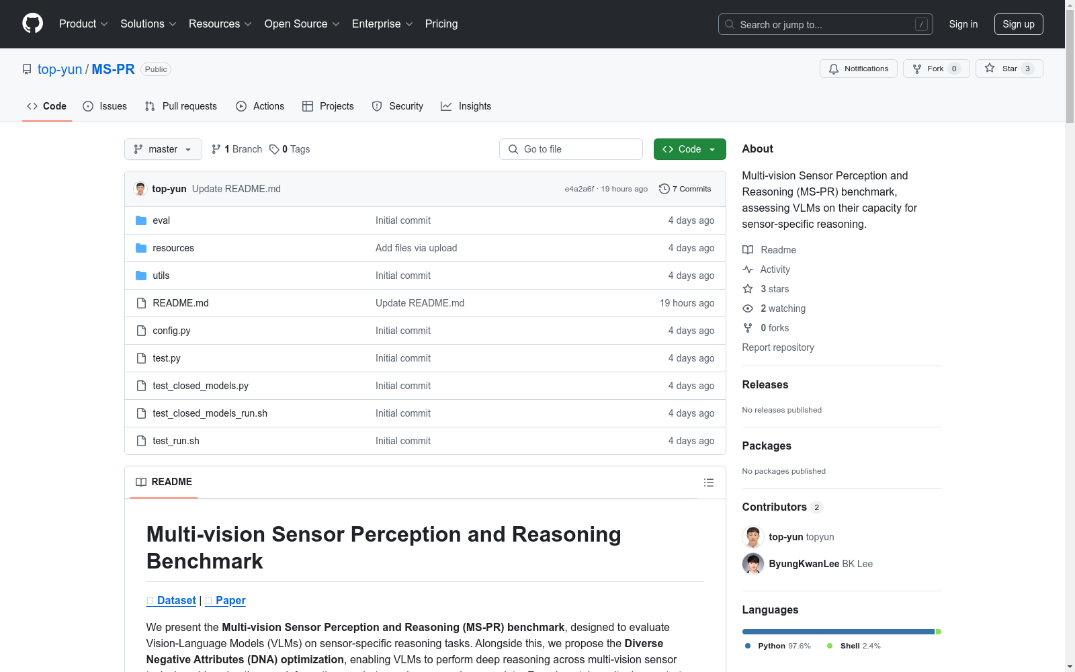Image resolution: width=1075 pixels, height=672 pixels.
Task: Switch to the Projects tab
Action: [x=328, y=106]
